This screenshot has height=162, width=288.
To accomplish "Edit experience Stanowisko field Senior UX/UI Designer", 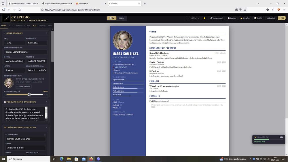I will click(x=26, y=139).
